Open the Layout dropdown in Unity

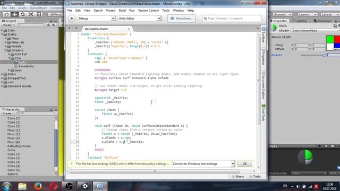[x=330, y=14]
